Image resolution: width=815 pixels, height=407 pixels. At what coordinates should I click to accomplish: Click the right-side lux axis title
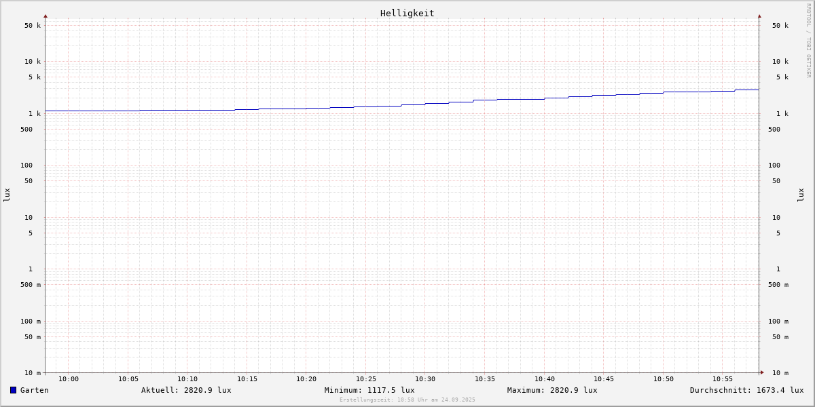801,195
